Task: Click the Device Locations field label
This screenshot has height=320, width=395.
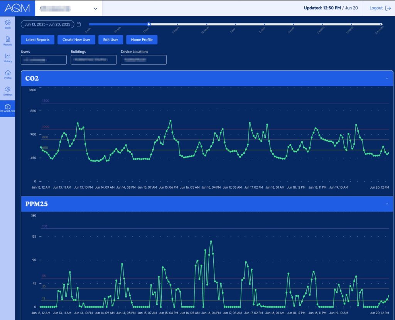Action: click(x=135, y=52)
